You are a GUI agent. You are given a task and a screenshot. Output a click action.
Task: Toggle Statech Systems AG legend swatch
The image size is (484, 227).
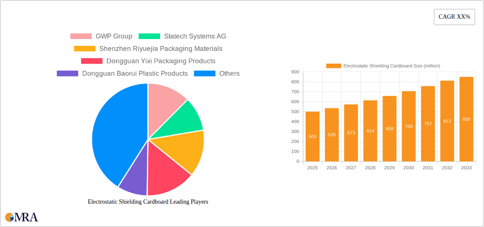(149, 36)
